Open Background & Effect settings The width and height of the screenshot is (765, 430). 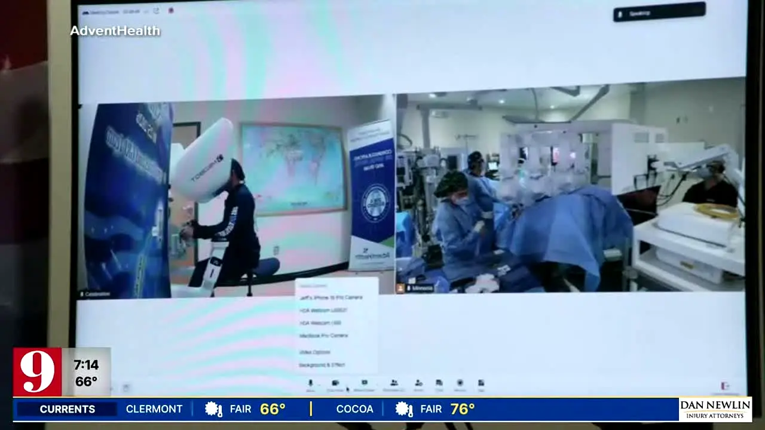pyautogui.click(x=322, y=365)
